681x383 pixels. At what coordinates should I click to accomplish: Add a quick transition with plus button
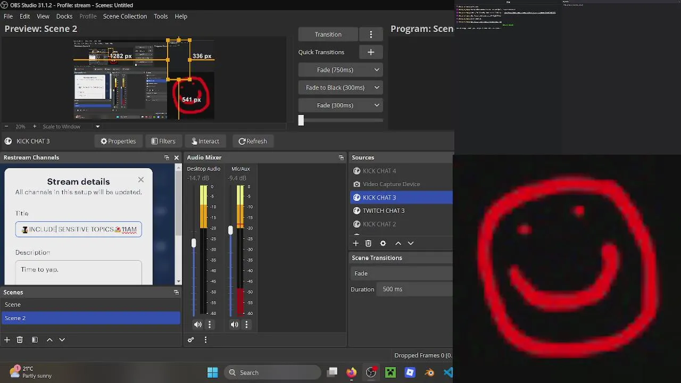(x=371, y=52)
